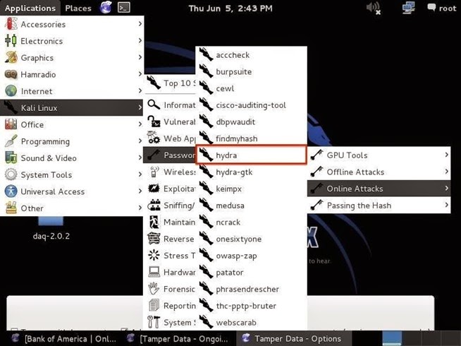Expand the Universal Access submenu arrow
The width and height of the screenshot is (461, 346).
[x=140, y=191]
